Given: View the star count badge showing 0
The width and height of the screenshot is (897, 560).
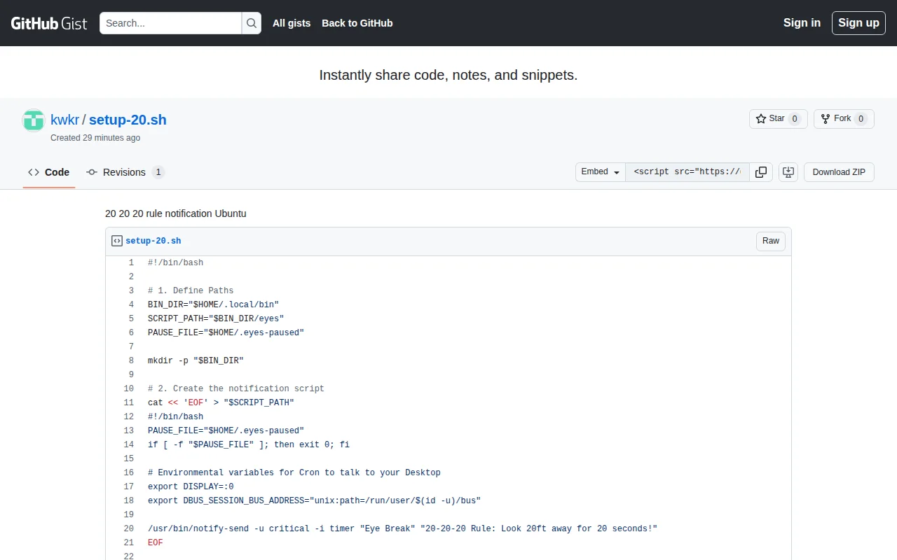Looking at the screenshot, I should coord(795,119).
